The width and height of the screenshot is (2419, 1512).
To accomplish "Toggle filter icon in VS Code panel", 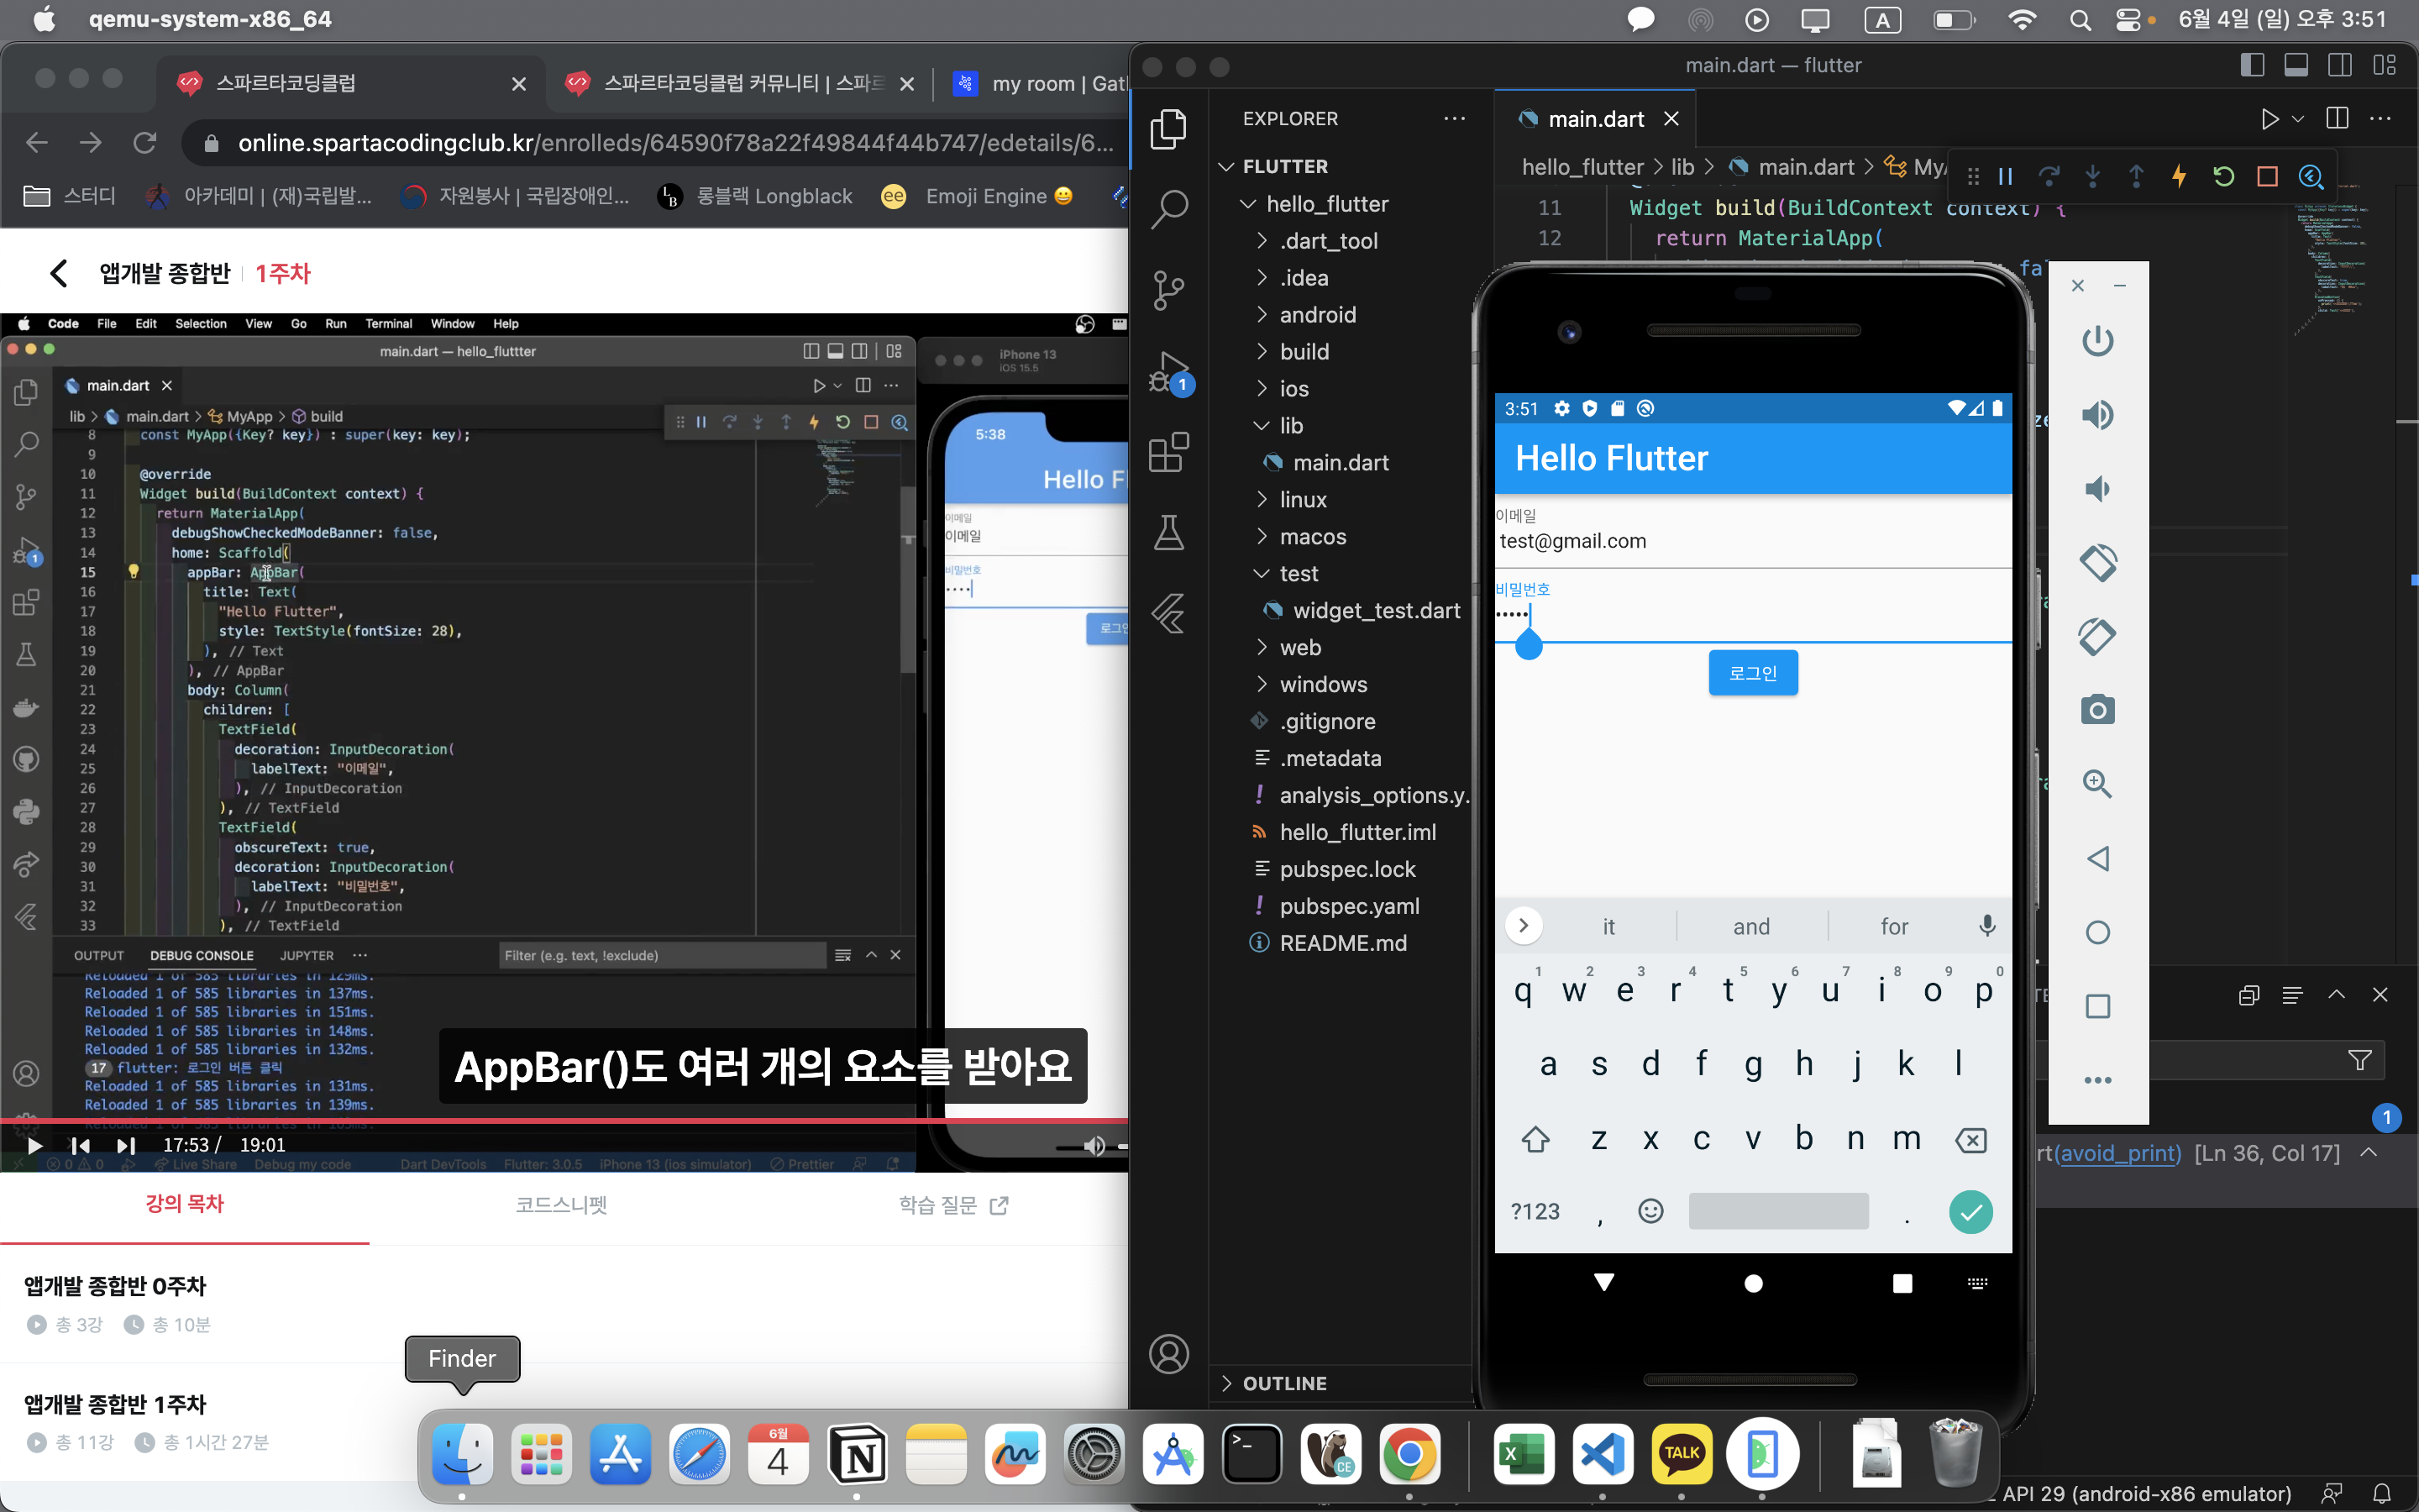I will [x=2360, y=1060].
